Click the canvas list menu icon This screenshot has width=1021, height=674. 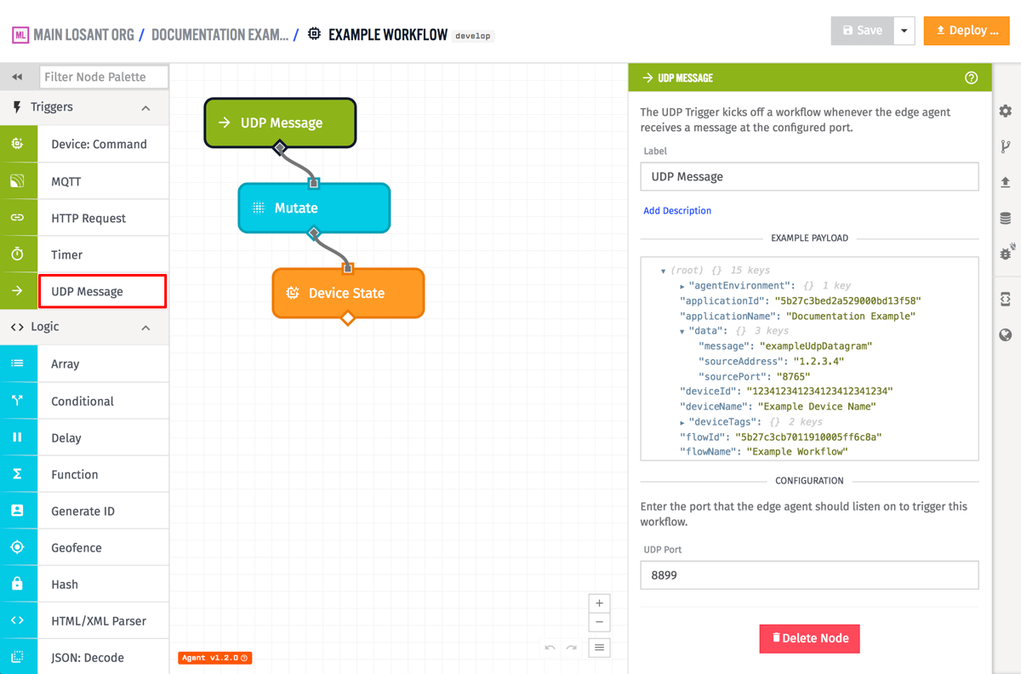pyautogui.click(x=599, y=648)
